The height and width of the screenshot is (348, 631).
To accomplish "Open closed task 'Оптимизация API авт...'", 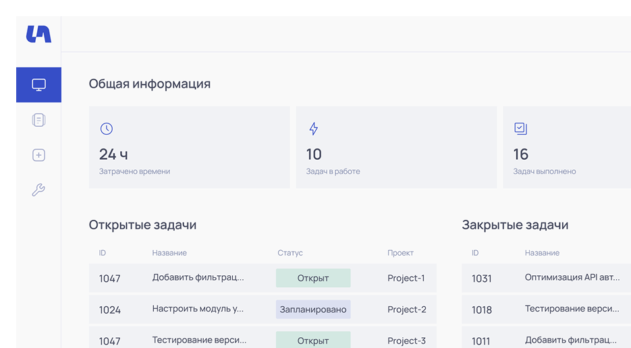I will [572, 277].
